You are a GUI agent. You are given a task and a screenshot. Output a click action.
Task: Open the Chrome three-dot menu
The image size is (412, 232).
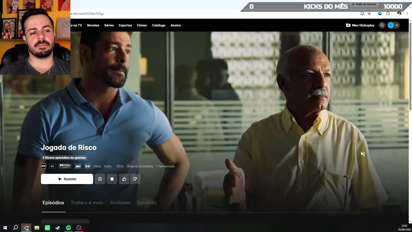click(407, 14)
